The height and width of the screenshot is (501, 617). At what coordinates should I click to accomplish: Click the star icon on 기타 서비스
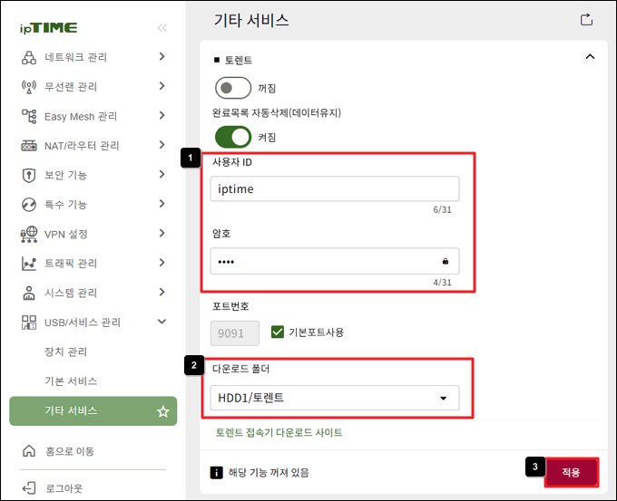click(x=163, y=411)
